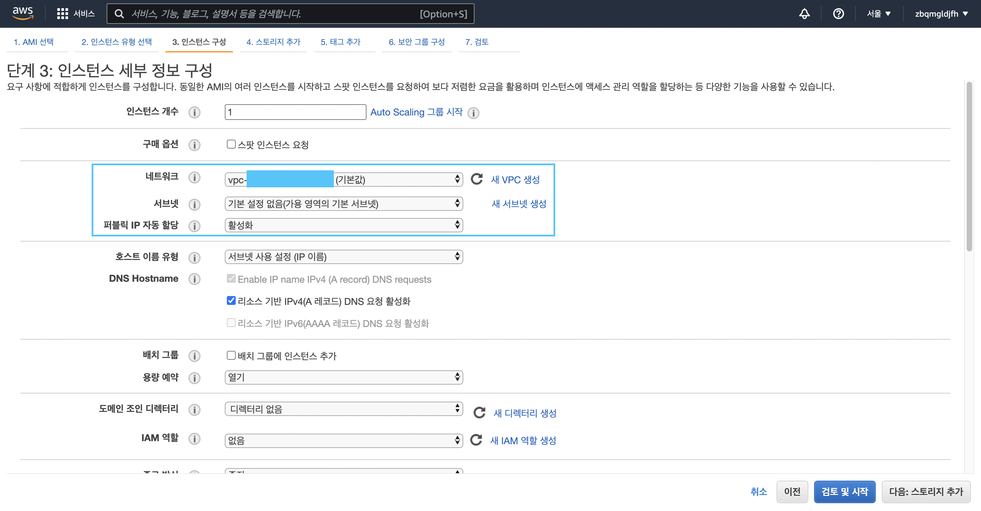Viewport: 981px width, 511px height.
Task: Click the page vertical scrollbar
Action: coord(969,168)
